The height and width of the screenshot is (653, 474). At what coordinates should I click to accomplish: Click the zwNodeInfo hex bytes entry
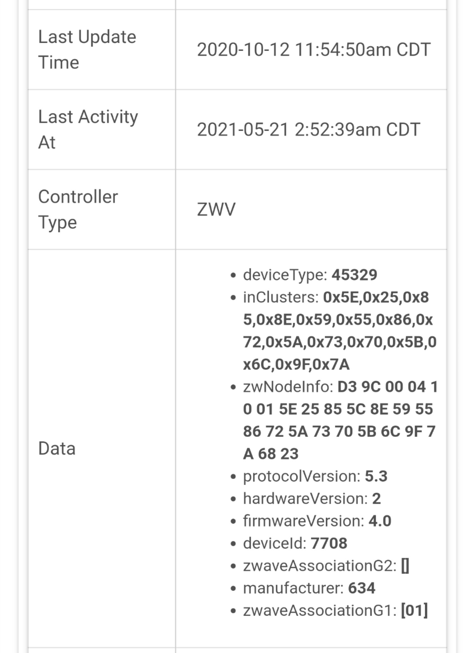coord(340,420)
